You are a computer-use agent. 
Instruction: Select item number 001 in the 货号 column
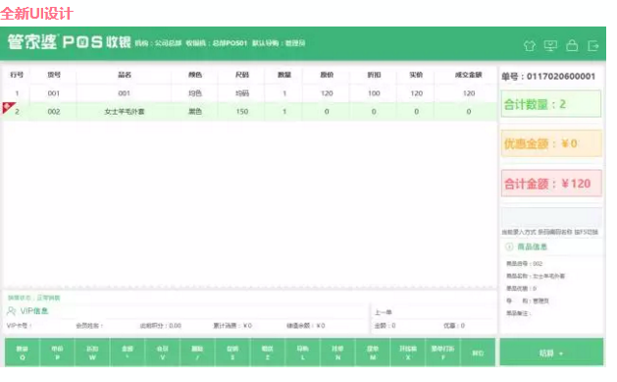pos(54,93)
